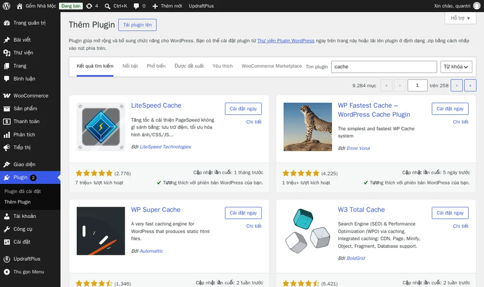This screenshot has width=484, height=287.
Task: Install WP Fastest Cache with Cài đặt ngay
Action: tap(450, 109)
